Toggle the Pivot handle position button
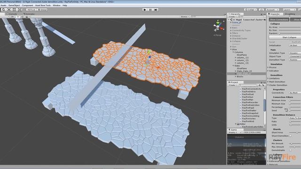Image resolution: width=301 pixels, height=169 pixels. point(31,9)
